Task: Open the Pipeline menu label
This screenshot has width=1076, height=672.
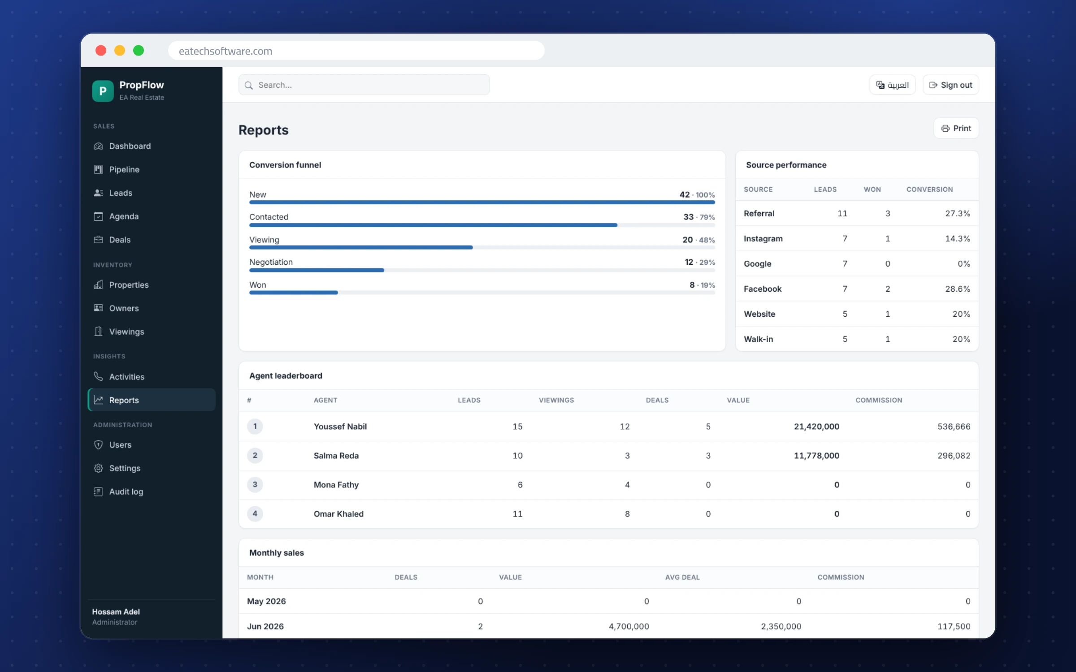Action: click(124, 169)
